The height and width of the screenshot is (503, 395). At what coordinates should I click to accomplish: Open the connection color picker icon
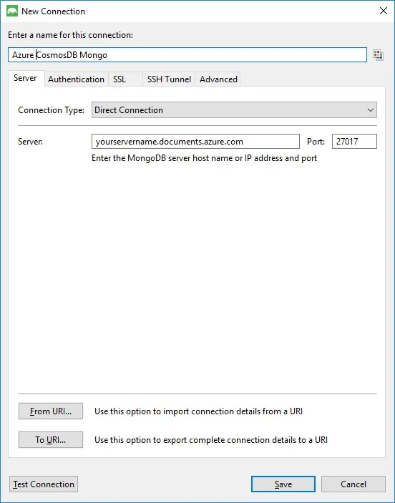click(x=378, y=55)
